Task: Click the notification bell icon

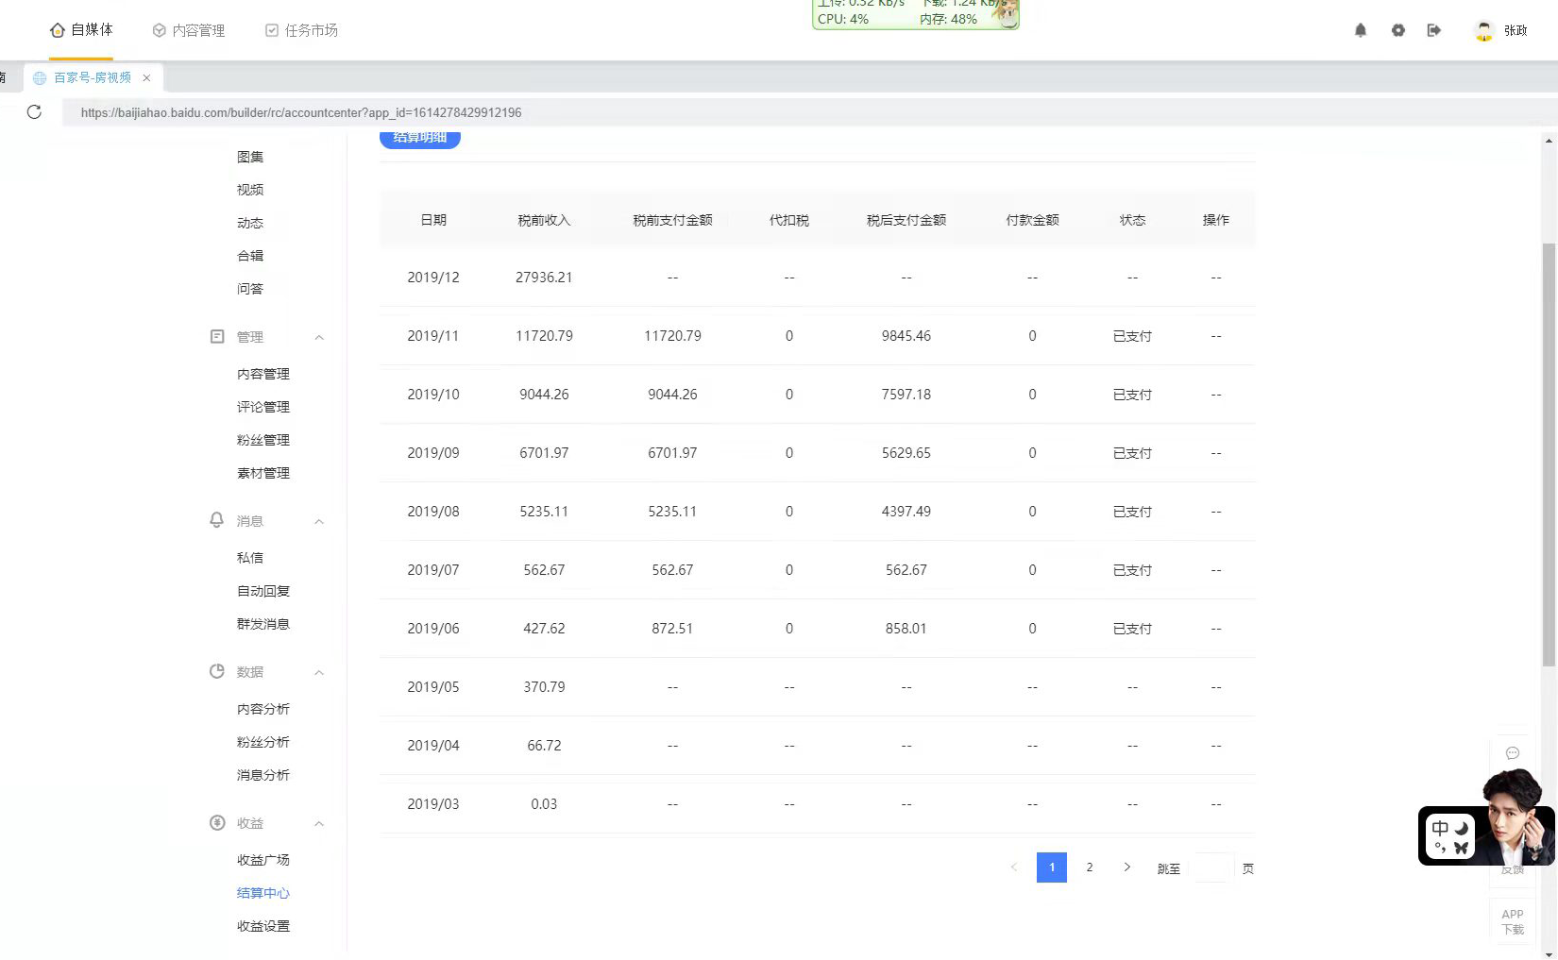Action: pyautogui.click(x=1360, y=30)
